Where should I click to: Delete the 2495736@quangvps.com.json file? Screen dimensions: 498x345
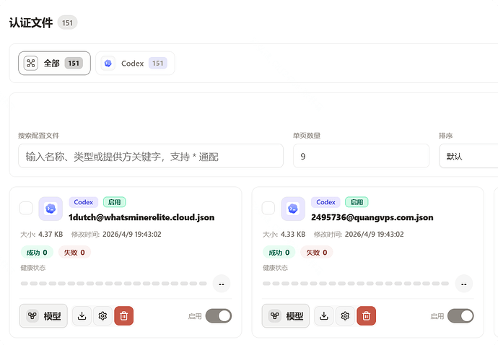366,316
